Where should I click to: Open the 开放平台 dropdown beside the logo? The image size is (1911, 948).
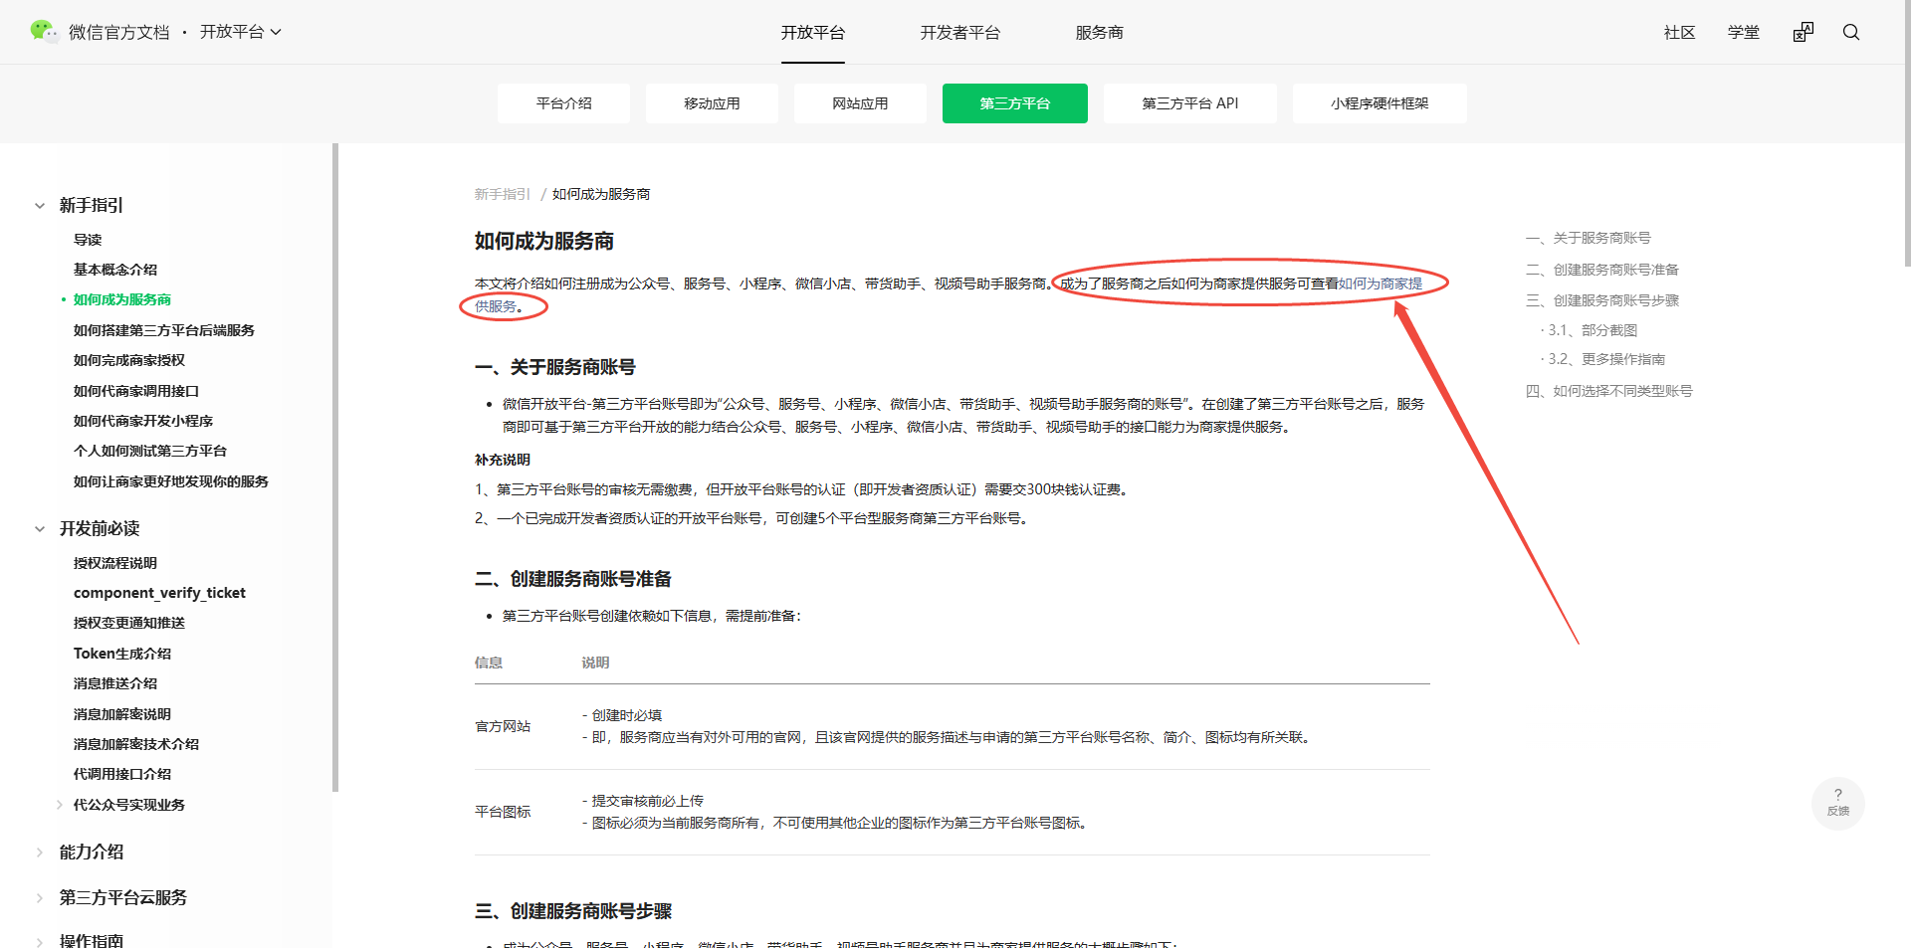tap(241, 32)
